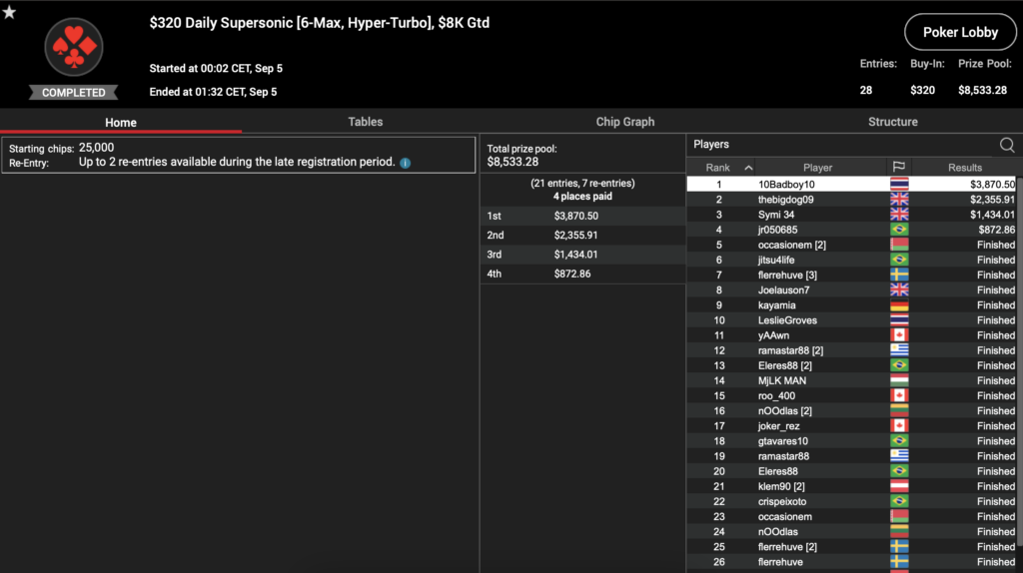
Task: Click the poker suits tournament logo
Action: 74,47
